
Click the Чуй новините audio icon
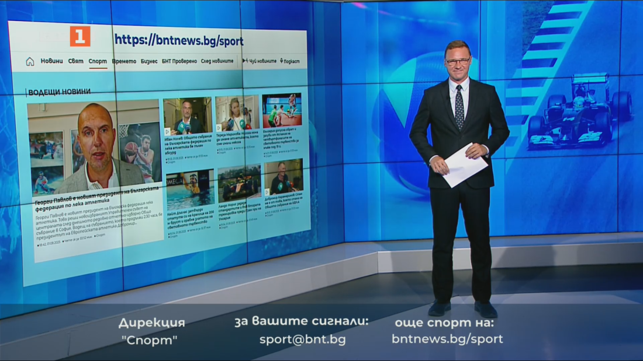[x=245, y=61]
